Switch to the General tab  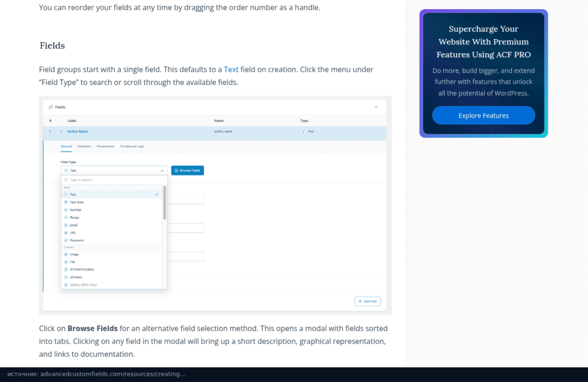tap(67, 146)
